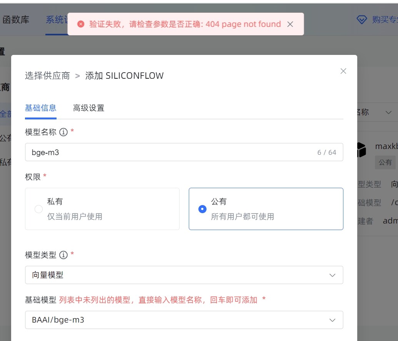This screenshot has height=341, width=398.
Task: Open the 购买专业版 link in the header
Action: point(385,20)
